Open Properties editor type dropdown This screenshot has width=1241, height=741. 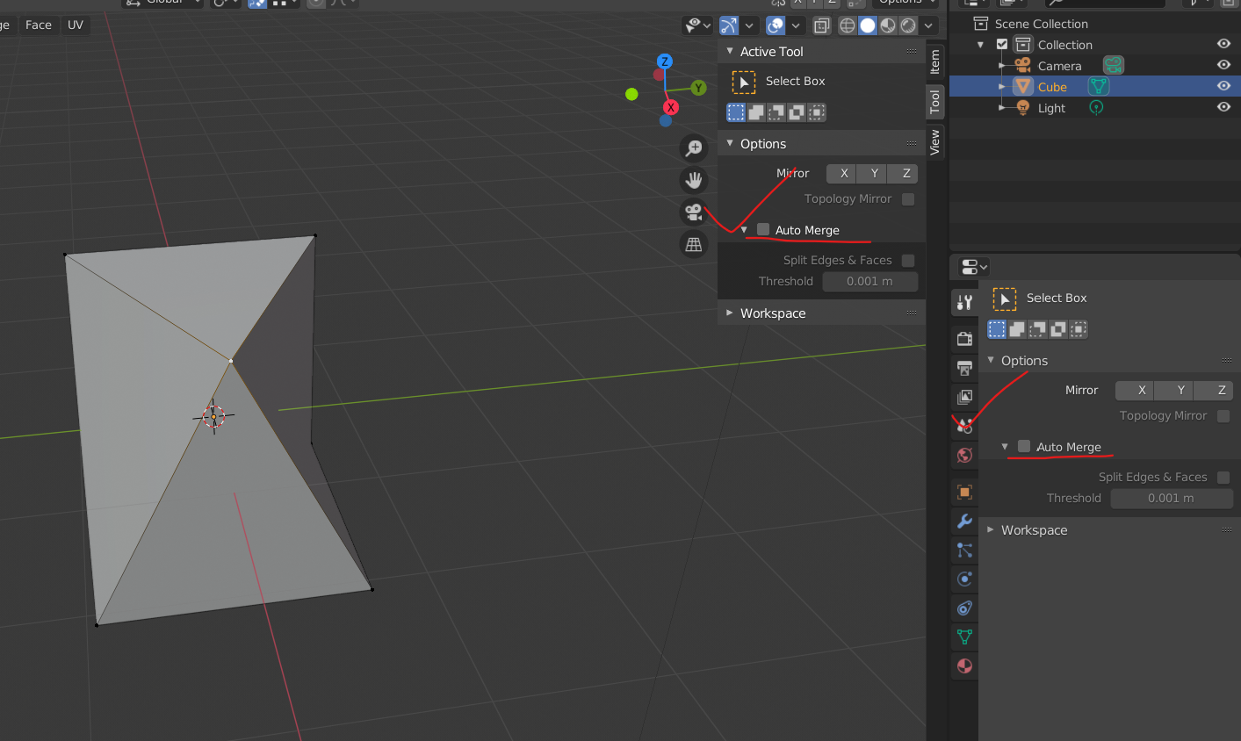click(x=974, y=267)
